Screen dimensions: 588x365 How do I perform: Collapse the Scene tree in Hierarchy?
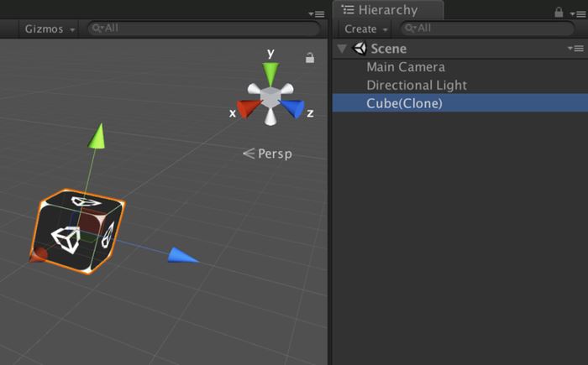click(x=342, y=49)
